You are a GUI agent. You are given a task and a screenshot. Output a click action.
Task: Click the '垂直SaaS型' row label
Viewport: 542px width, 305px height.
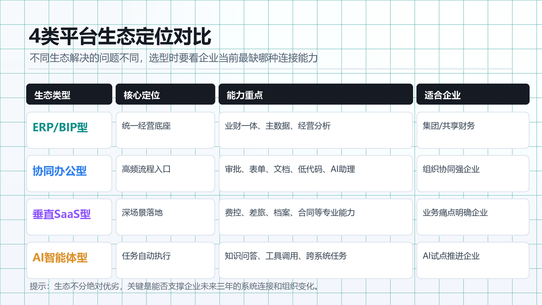click(69, 217)
